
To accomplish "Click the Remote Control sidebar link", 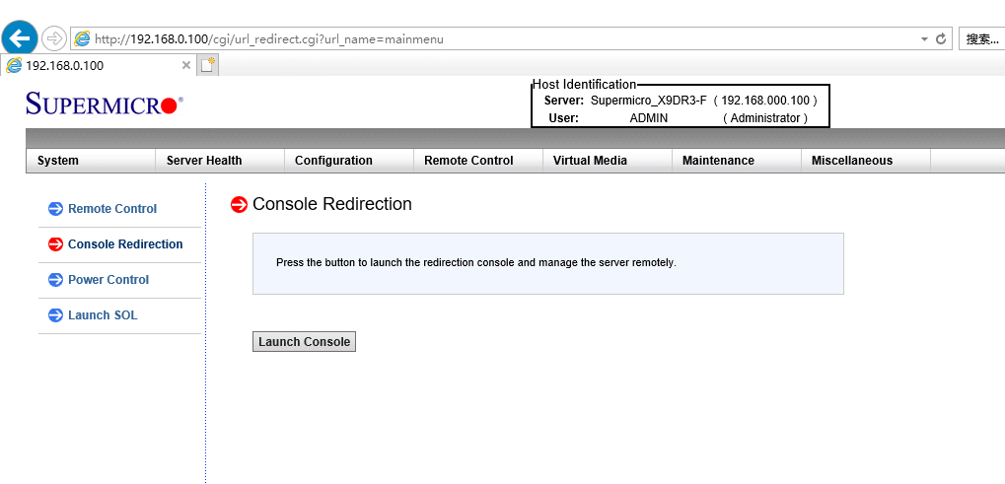I will click(x=112, y=209).
